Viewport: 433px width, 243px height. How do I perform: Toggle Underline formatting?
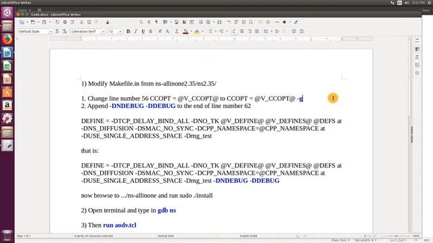(x=143, y=32)
